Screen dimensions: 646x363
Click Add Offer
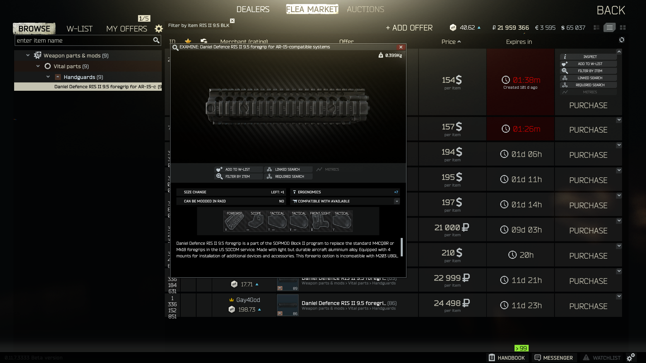coord(409,28)
